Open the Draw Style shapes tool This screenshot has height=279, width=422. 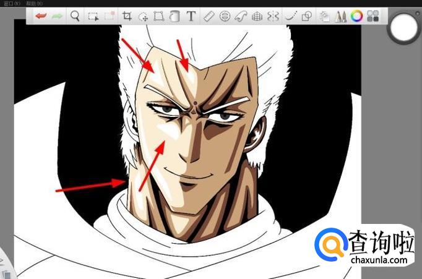click(x=307, y=17)
